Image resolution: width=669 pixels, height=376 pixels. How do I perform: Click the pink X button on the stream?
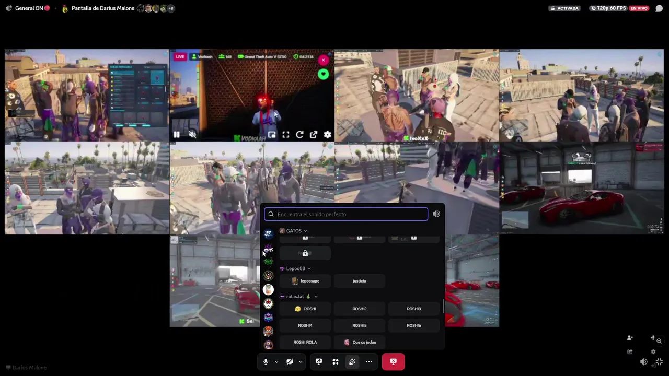point(323,60)
